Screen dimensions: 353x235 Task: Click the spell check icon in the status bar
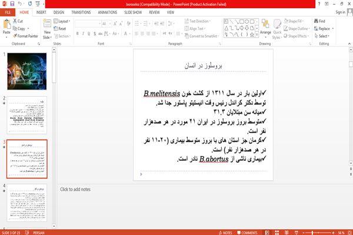[27, 233]
